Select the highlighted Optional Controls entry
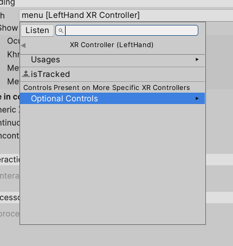 [112, 99]
